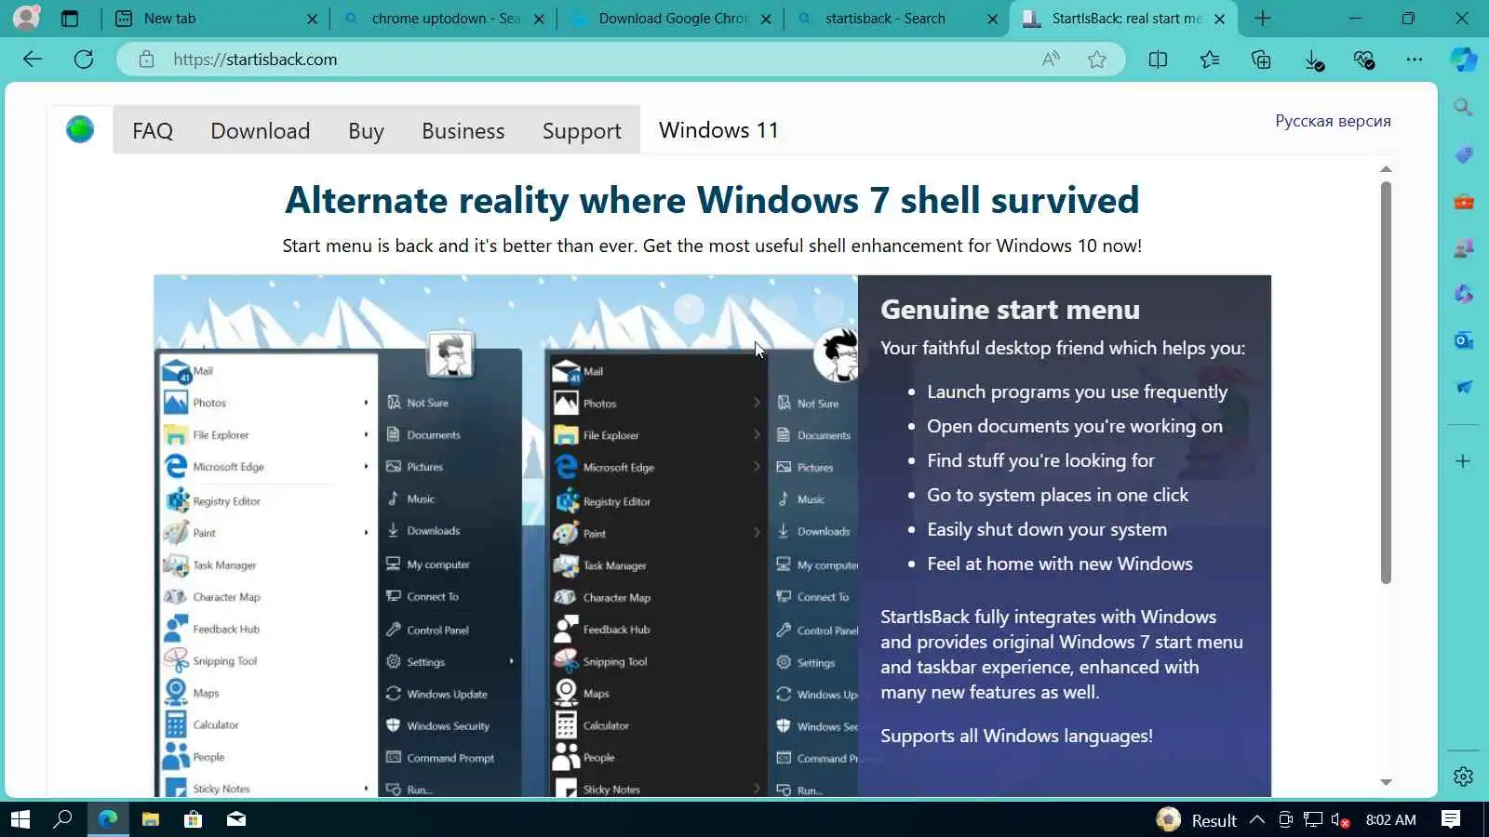1489x837 pixels.
Task: Go to the Buy page
Action: [366, 131]
